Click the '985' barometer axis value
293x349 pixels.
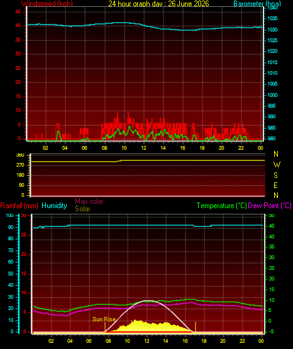(x=272, y=128)
